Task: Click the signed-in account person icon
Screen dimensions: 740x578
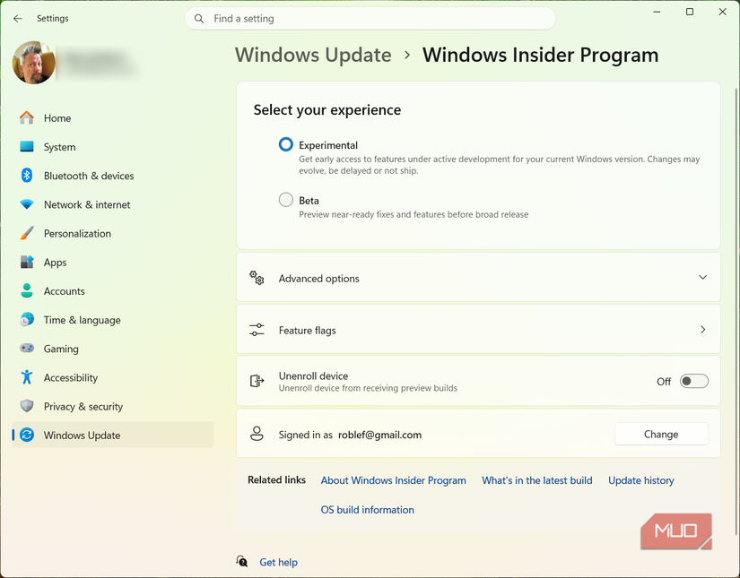Action: coord(257,434)
